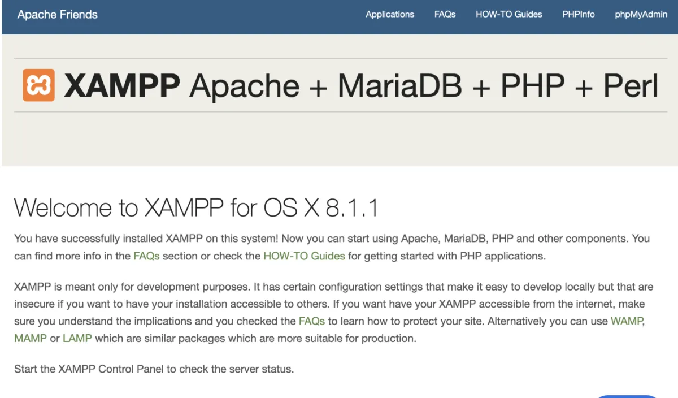Click the partially visible blue rounded button
This screenshot has height=398, width=678.
(627, 396)
